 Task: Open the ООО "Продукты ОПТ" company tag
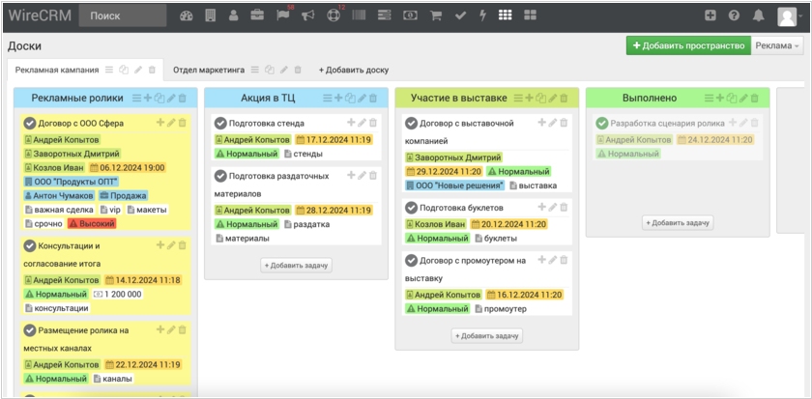tap(72, 182)
